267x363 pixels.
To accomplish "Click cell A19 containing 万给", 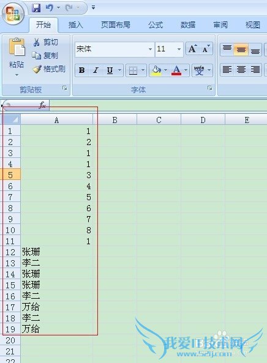I will point(57,329).
